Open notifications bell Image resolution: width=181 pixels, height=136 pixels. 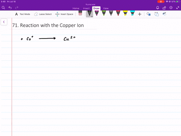pyautogui.click(x=158, y=8)
